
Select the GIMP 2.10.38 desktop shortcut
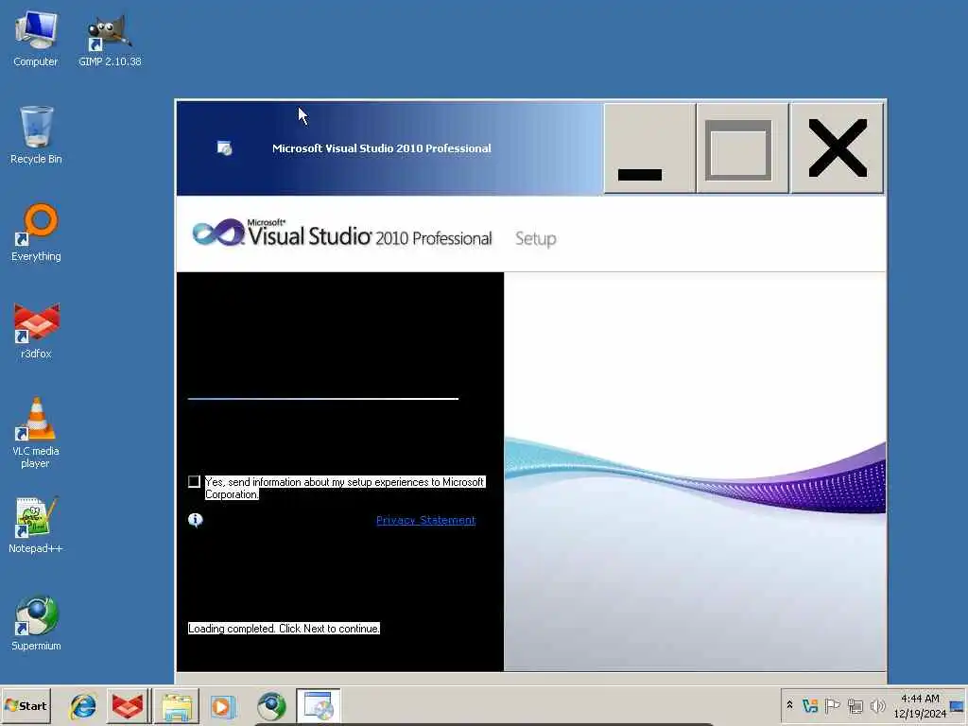click(x=110, y=38)
